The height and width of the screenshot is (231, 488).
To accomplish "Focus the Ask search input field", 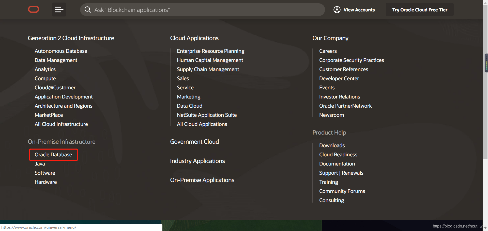I will pos(202,10).
